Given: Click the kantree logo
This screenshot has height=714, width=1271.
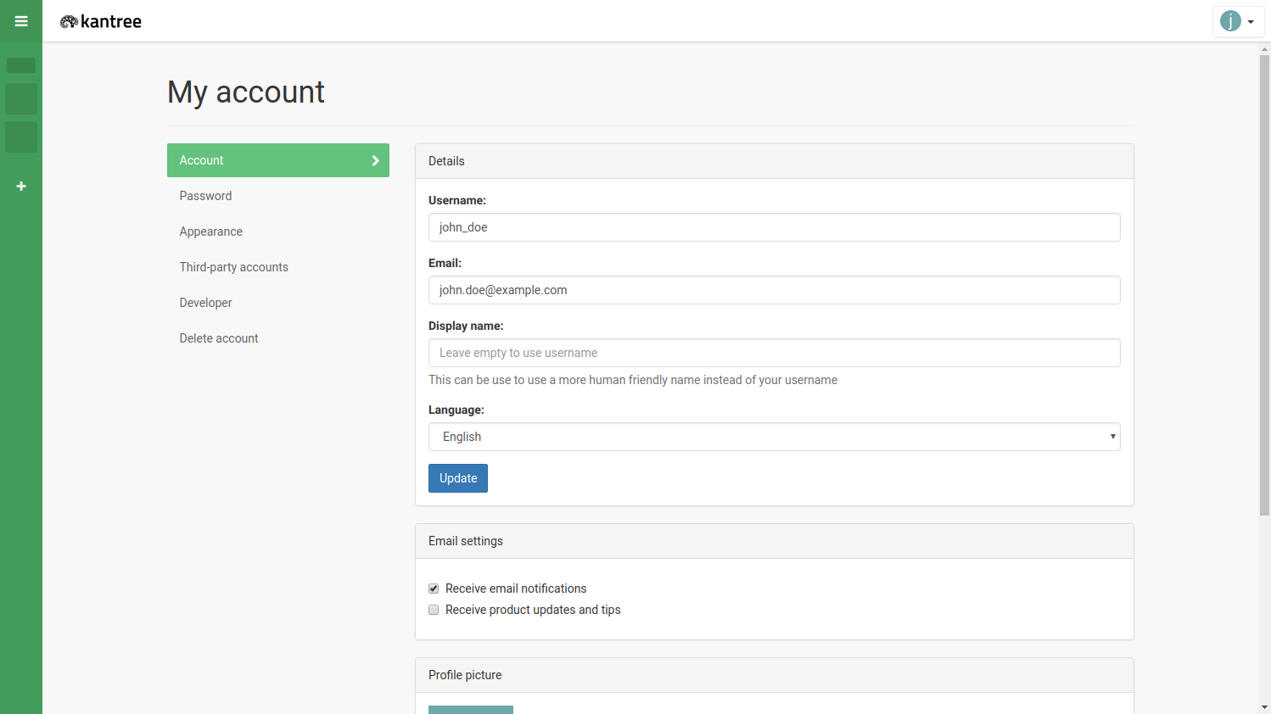Looking at the screenshot, I should point(100,21).
